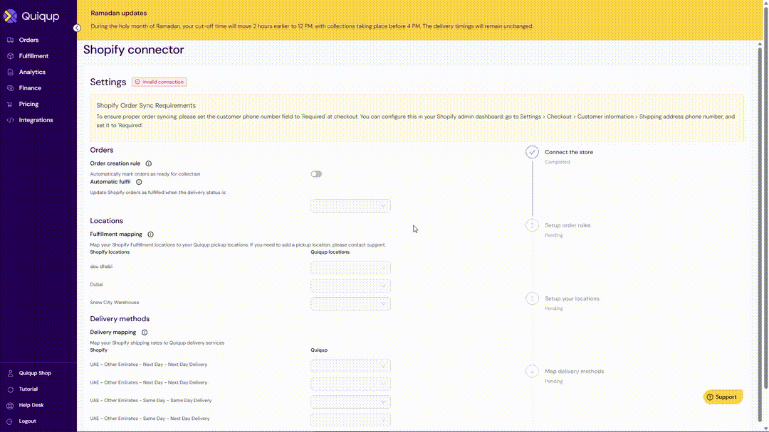This screenshot has height=432, width=769.
Task: Click the Quiqup locations column header
Action: point(330,252)
